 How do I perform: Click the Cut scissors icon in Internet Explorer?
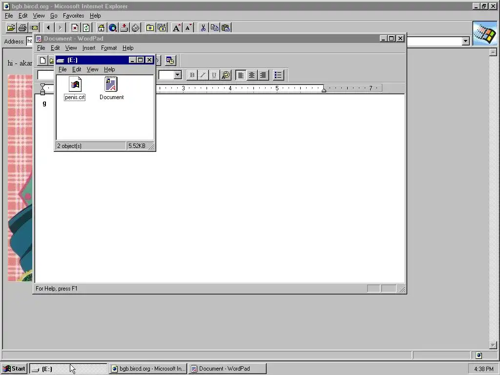(203, 28)
